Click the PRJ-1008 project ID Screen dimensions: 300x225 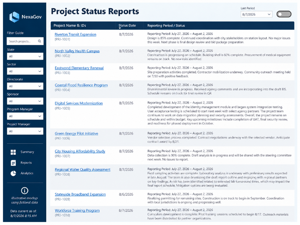pos(62,175)
